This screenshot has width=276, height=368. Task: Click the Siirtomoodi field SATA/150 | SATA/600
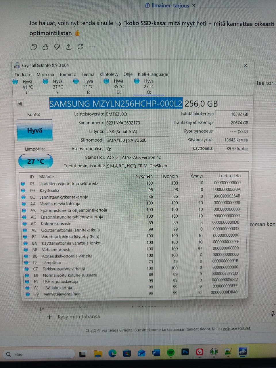coord(137,140)
